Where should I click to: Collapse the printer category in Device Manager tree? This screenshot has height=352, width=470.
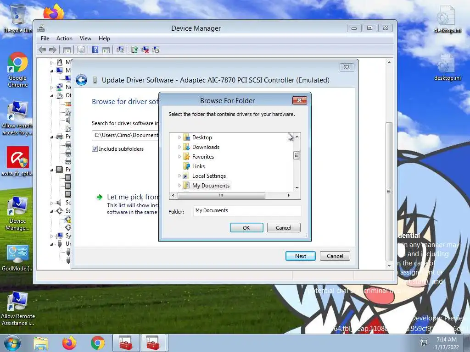[x=51, y=137]
